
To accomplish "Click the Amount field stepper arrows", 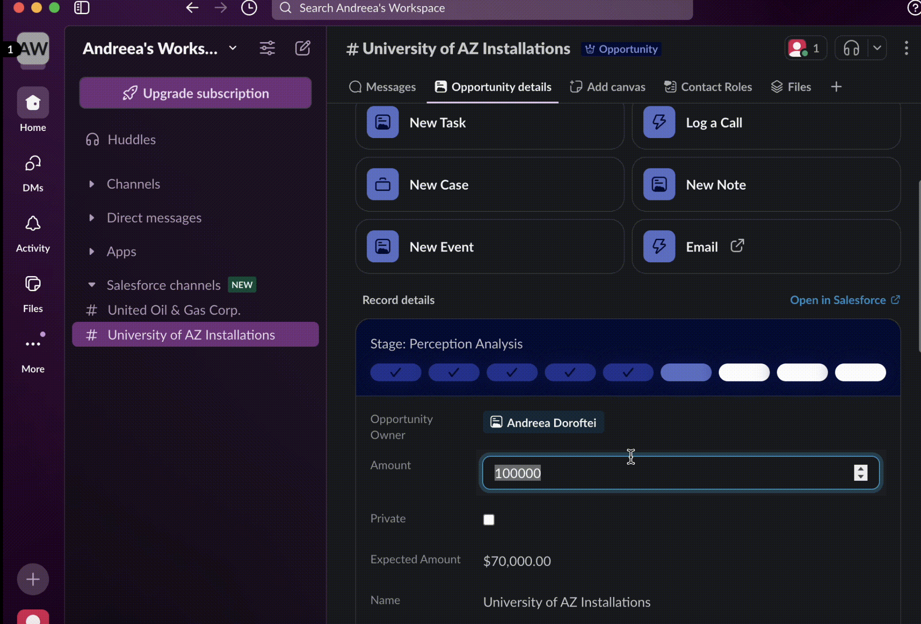I will pyautogui.click(x=860, y=473).
